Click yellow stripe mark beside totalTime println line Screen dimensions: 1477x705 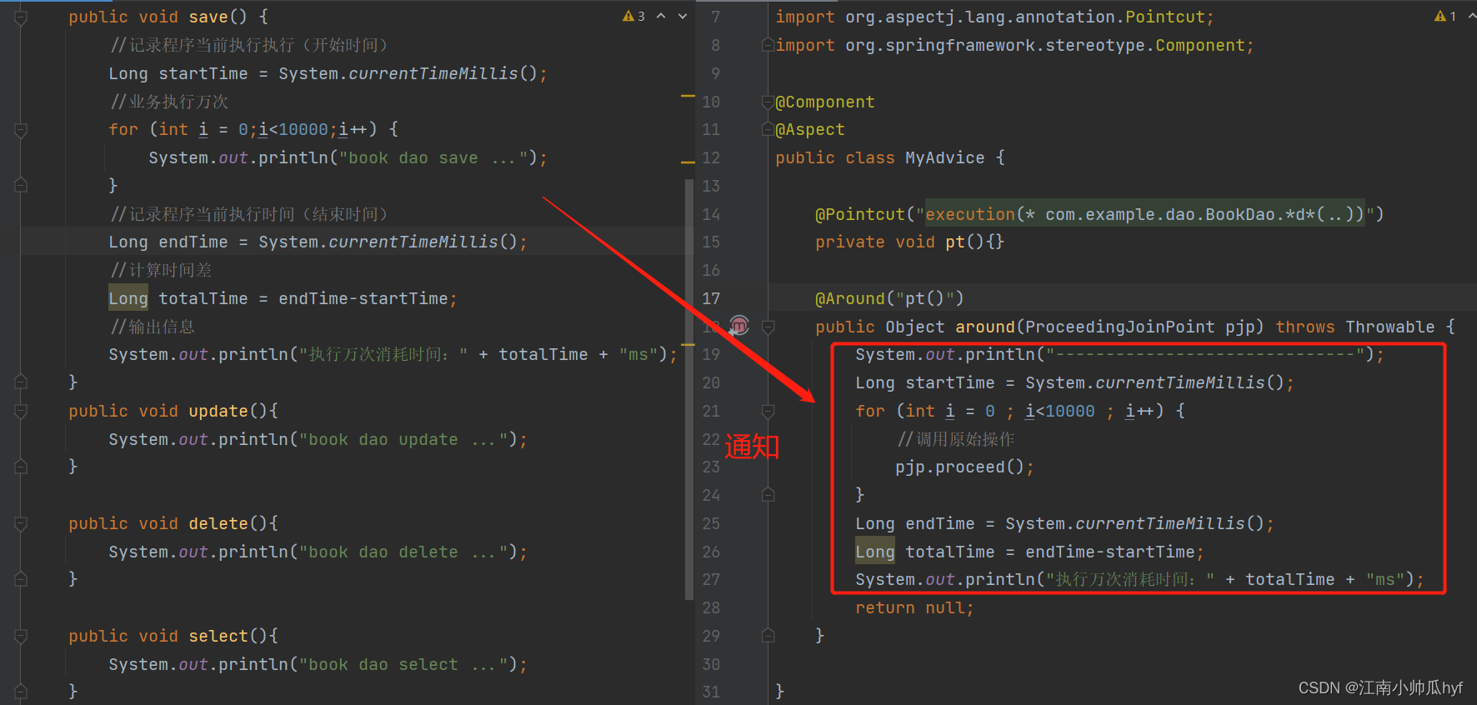coord(688,343)
